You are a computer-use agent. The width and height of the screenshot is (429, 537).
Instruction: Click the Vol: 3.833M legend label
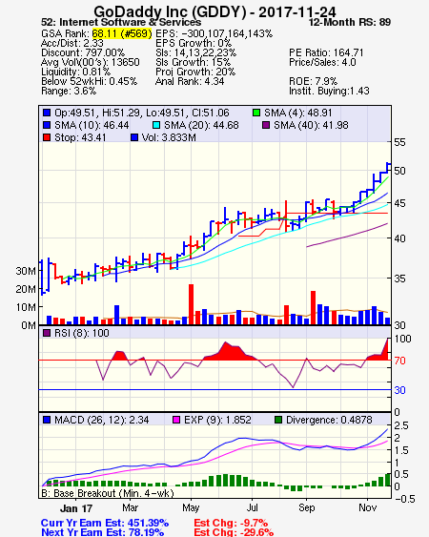click(x=169, y=137)
